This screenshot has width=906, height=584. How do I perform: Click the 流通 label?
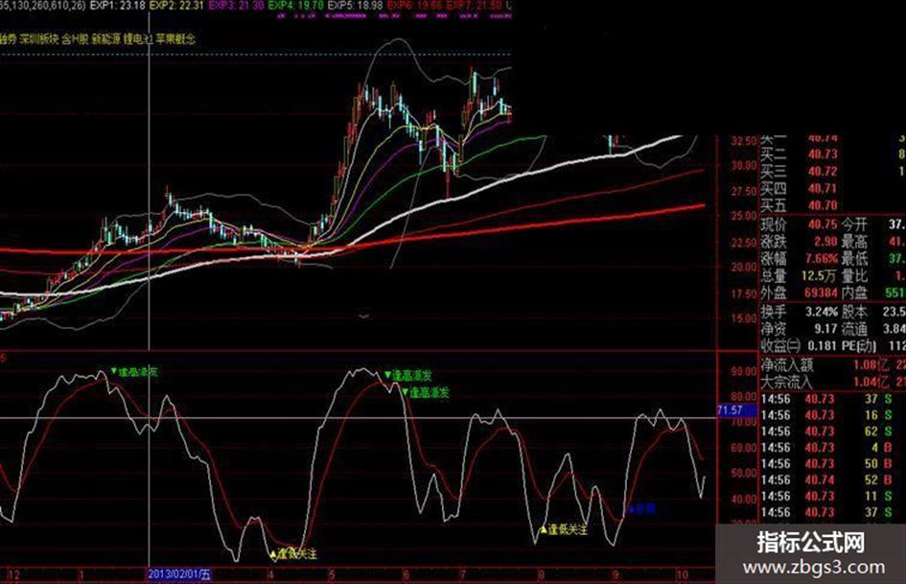(854, 328)
